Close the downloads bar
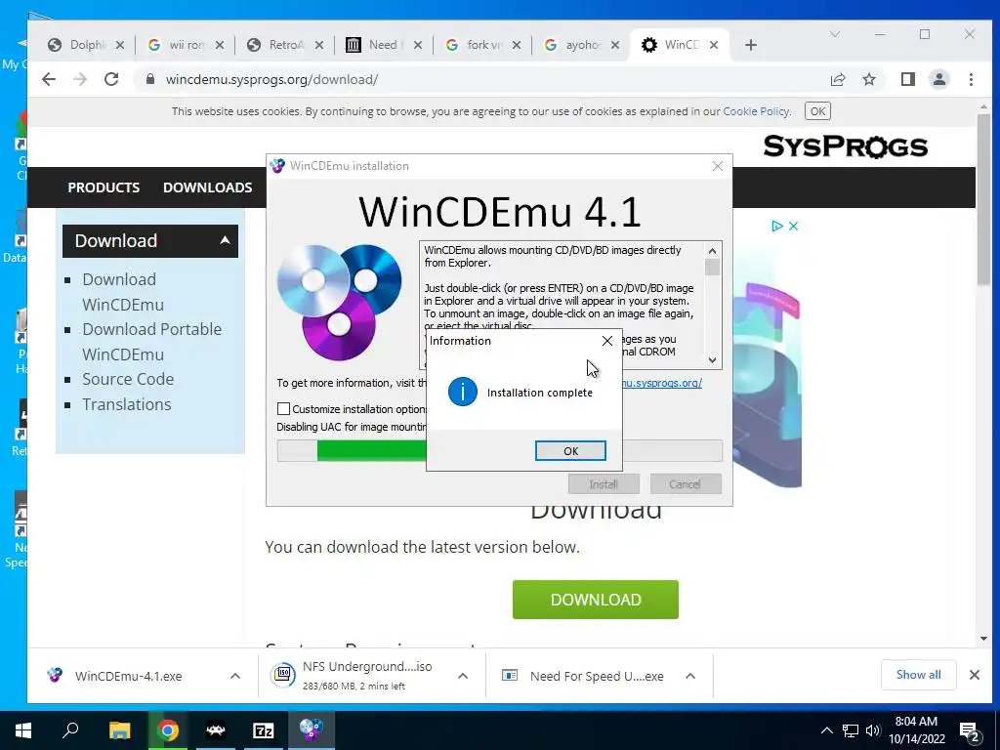Screen dimensions: 1000x750 point(974,675)
